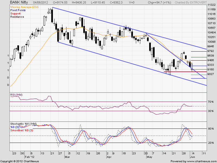Click the 11322 price axis label
This screenshot has width=217, height=163.
211,5
